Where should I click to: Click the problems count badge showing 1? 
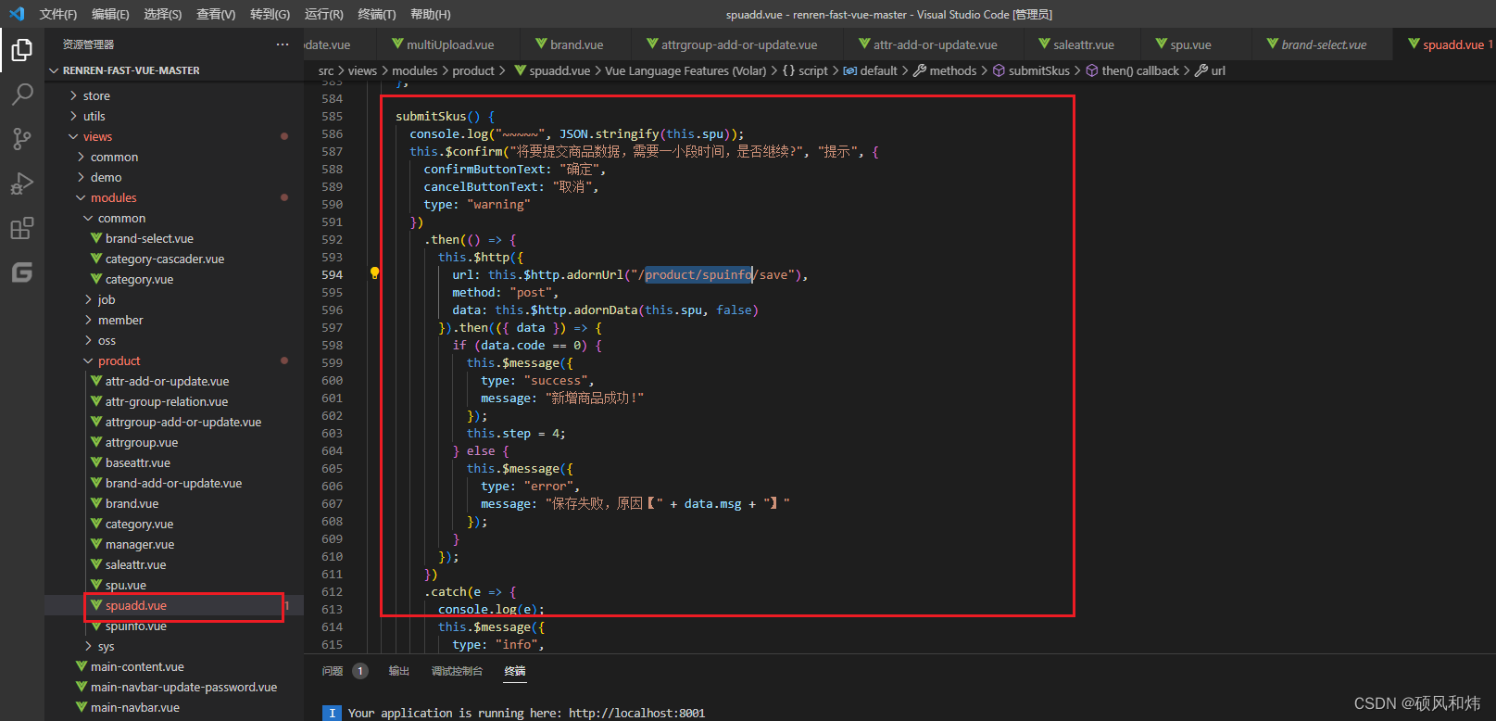tap(360, 671)
